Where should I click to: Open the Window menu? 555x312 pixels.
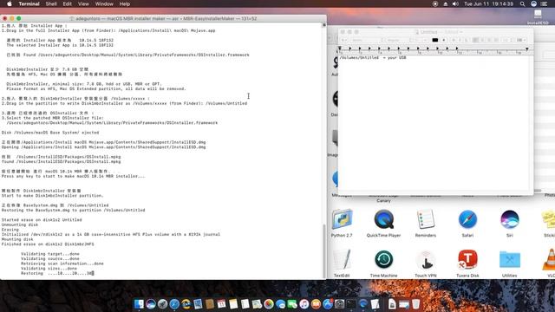click(104, 3)
